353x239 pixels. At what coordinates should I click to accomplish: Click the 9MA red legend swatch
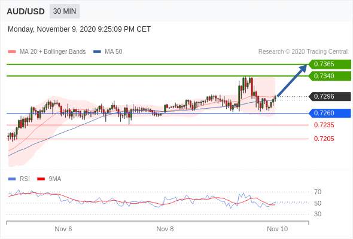click(41, 179)
